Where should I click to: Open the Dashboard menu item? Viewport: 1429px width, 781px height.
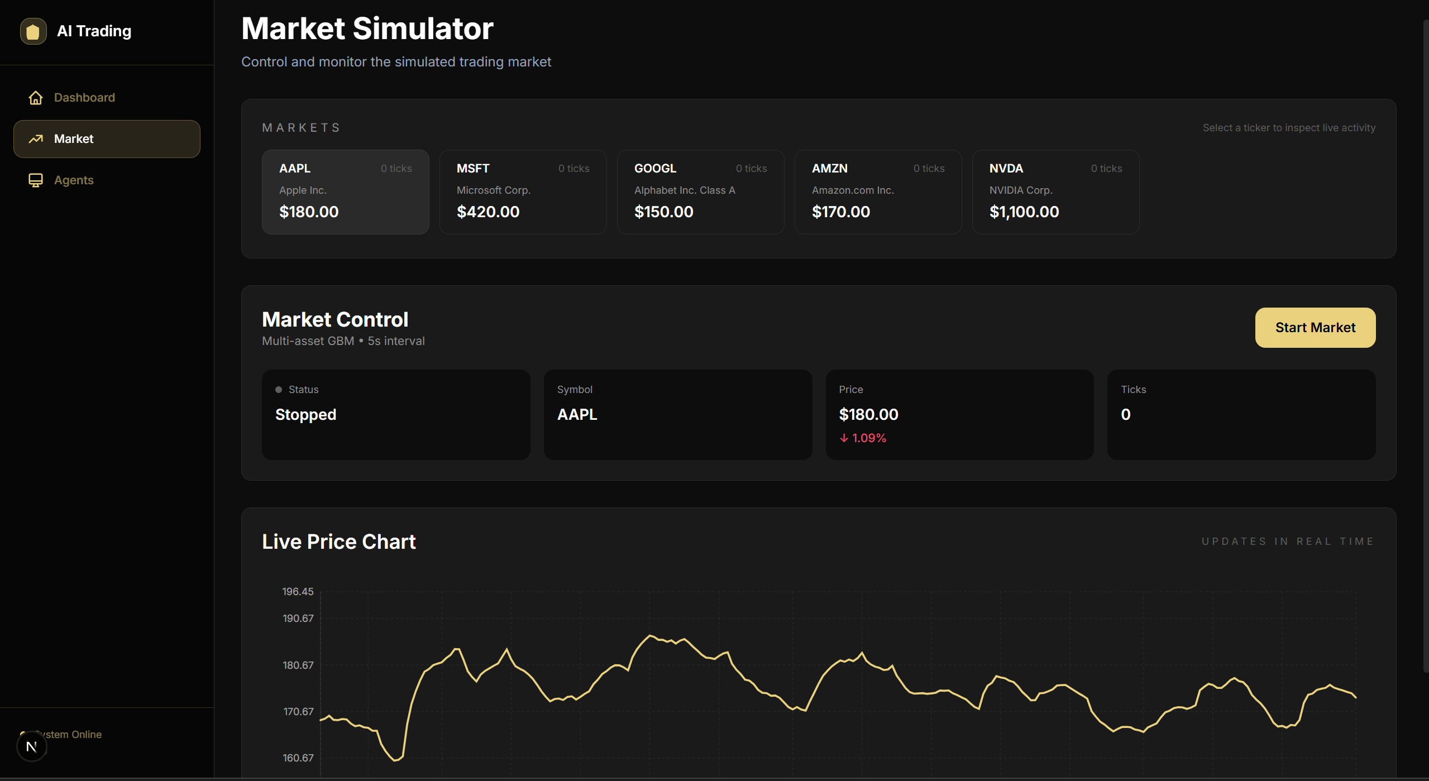click(x=84, y=98)
